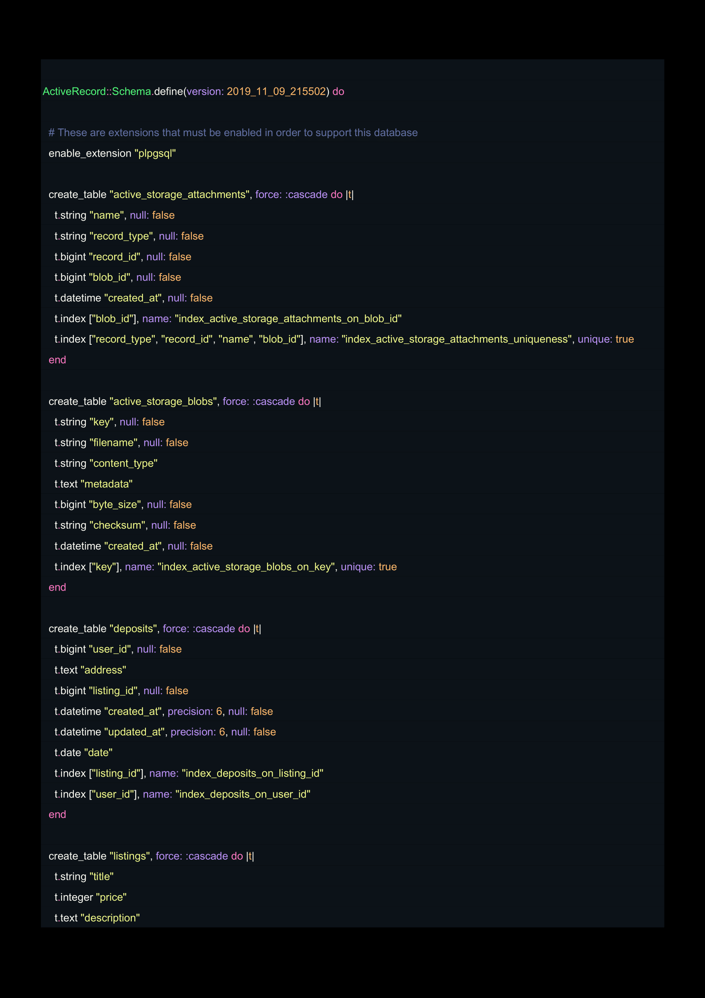This screenshot has width=705, height=998.
Task: Click t.bigint "record_id" line
Action: click(123, 257)
